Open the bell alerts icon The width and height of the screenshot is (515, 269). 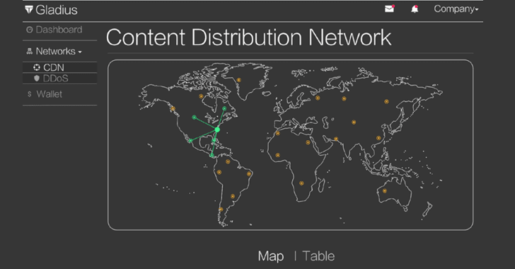415,9
